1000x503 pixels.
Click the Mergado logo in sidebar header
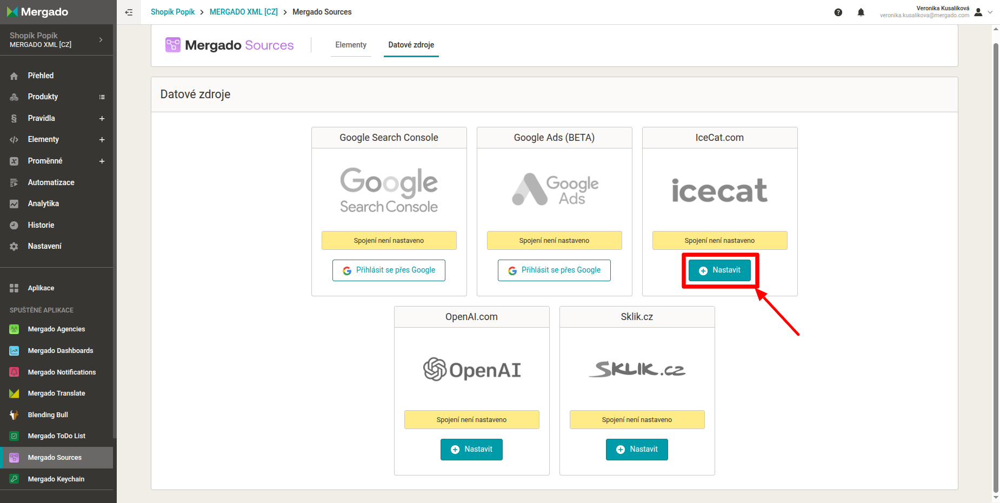38,12
